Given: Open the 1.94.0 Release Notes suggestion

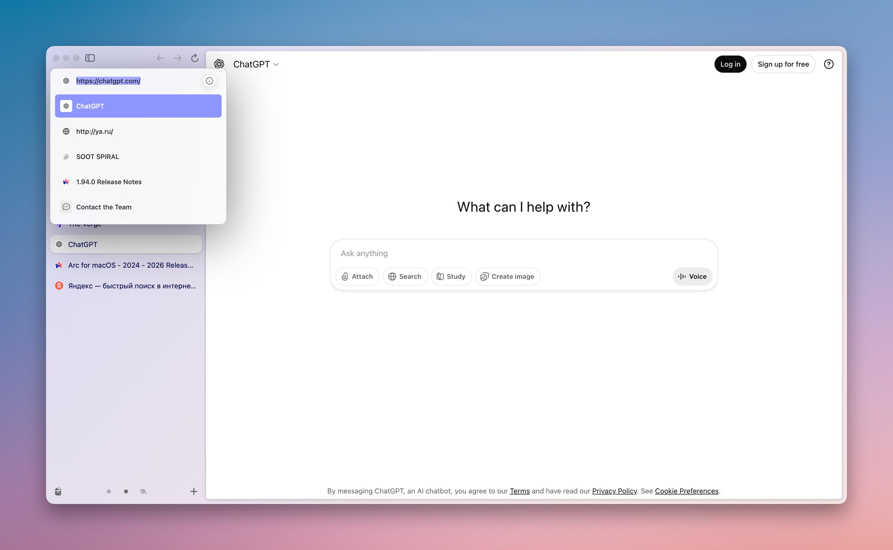Looking at the screenshot, I should click(138, 181).
